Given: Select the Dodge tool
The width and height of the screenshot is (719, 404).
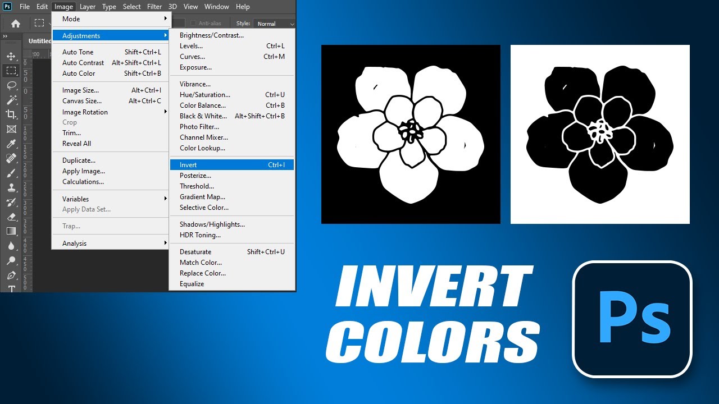Looking at the screenshot, I should click(11, 260).
